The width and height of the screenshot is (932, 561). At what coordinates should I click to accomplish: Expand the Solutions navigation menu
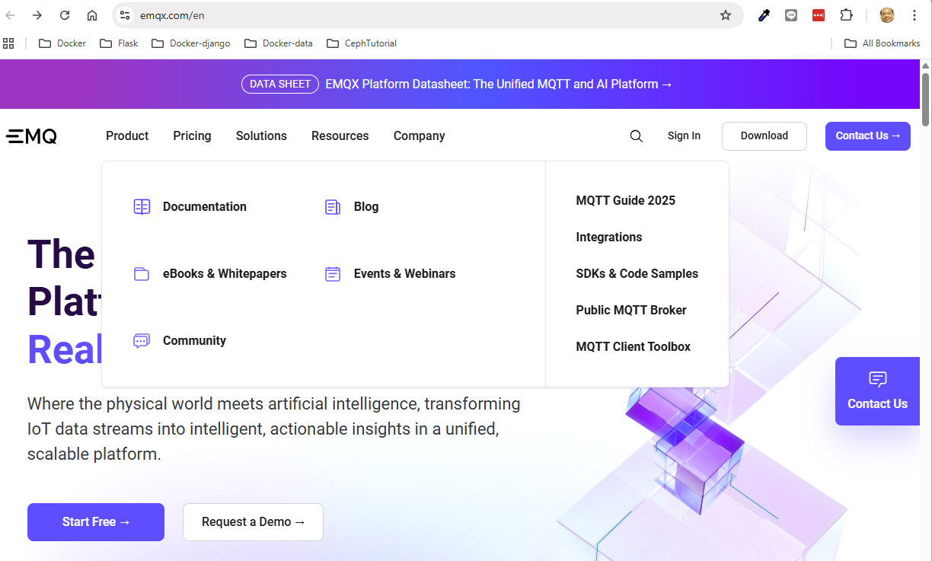click(x=261, y=136)
